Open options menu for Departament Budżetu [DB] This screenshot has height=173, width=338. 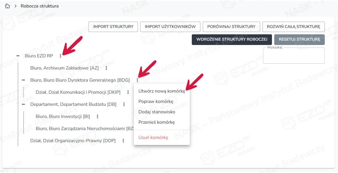[124, 104]
